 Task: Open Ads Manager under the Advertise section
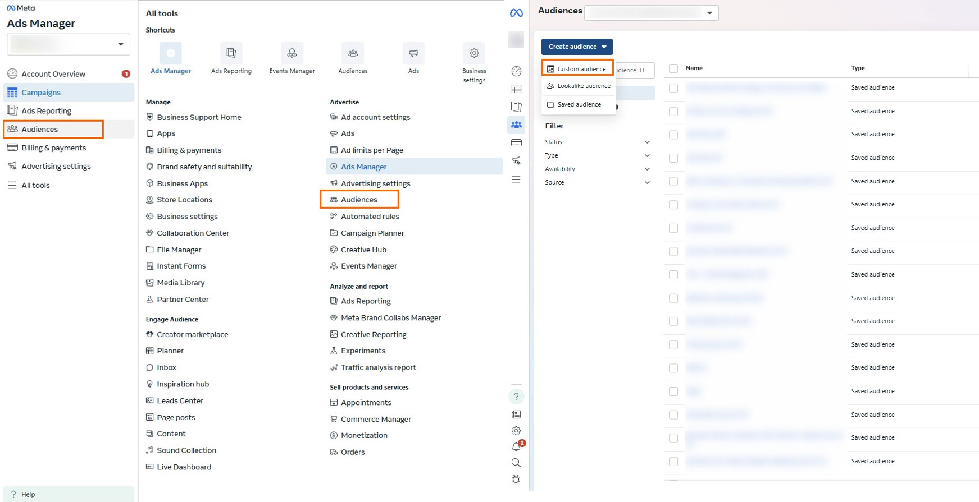pos(415,167)
